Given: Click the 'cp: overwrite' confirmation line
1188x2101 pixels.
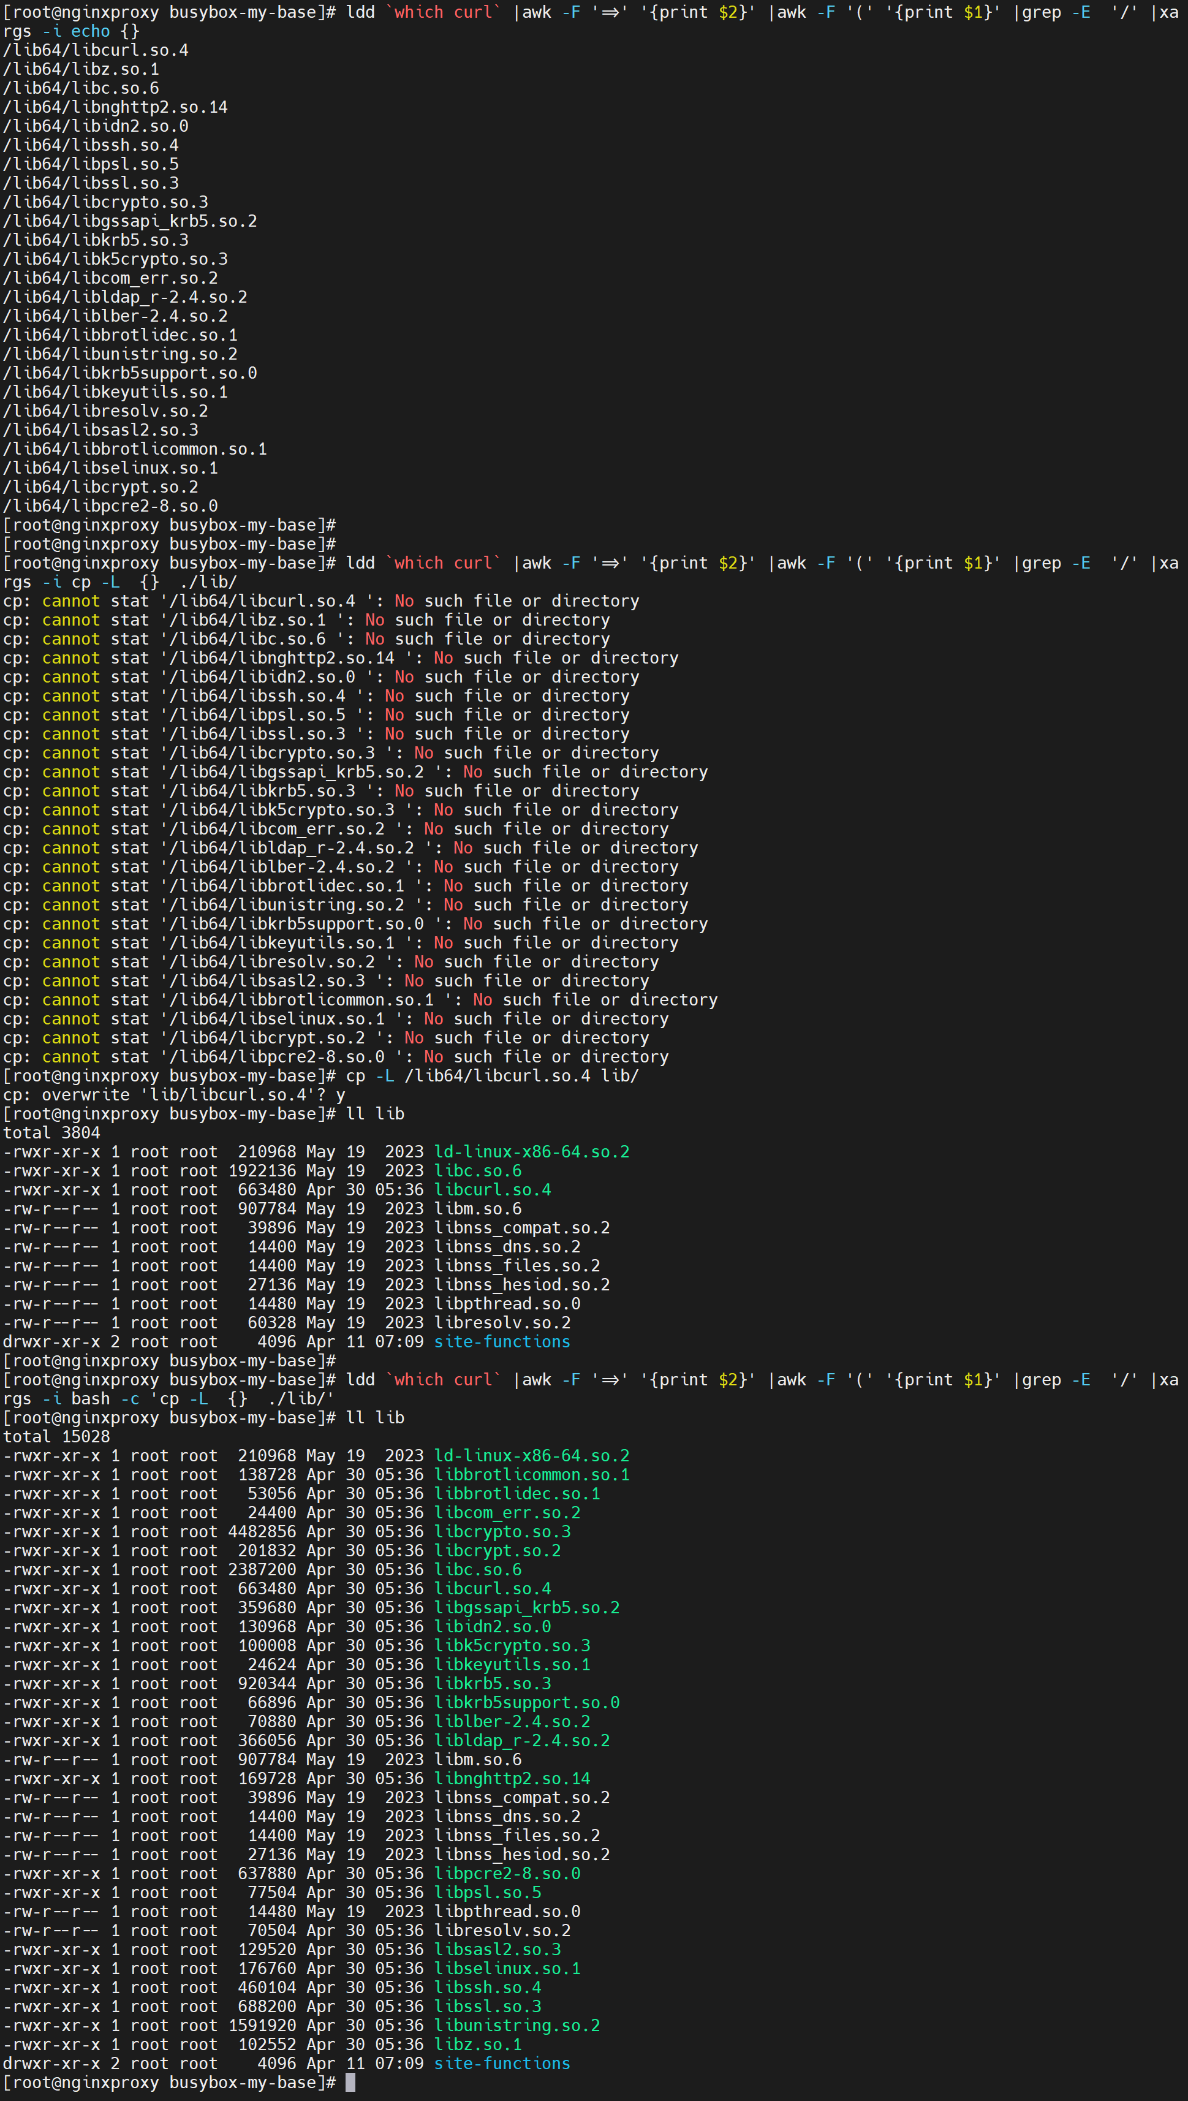Looking at the screenshot, I should 174,1094.
